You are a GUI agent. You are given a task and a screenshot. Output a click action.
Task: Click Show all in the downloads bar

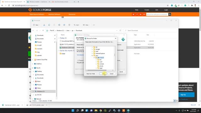pos(193,105)
